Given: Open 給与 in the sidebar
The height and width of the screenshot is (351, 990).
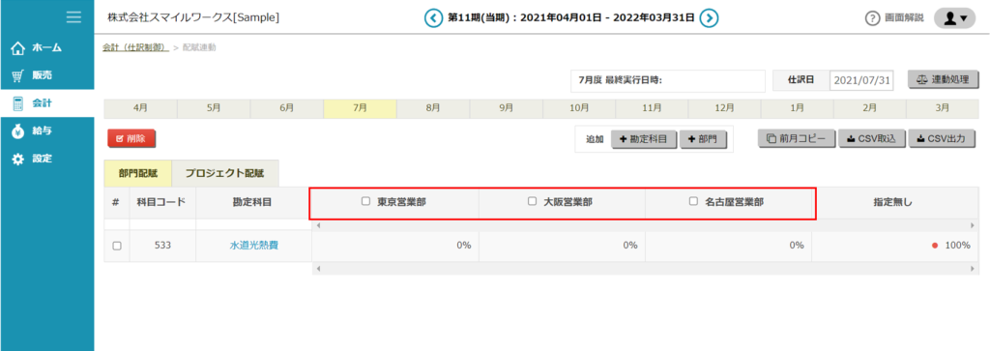Looking at the screenshot, I should pyautogui.click(x=46, y=131).
